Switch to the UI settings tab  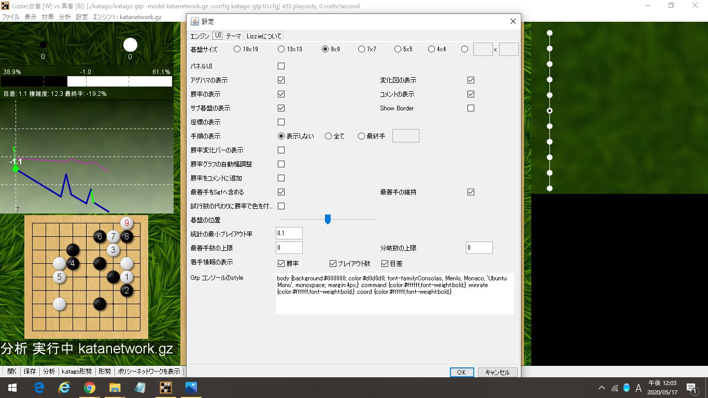point(218,36)
